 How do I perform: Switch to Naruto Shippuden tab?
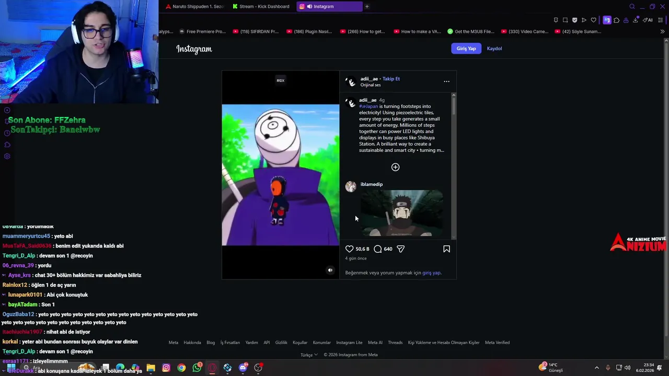point(194,6)
